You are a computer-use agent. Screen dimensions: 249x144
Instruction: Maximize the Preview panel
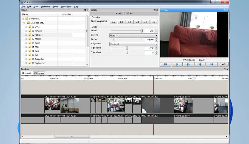pos(224,10)
